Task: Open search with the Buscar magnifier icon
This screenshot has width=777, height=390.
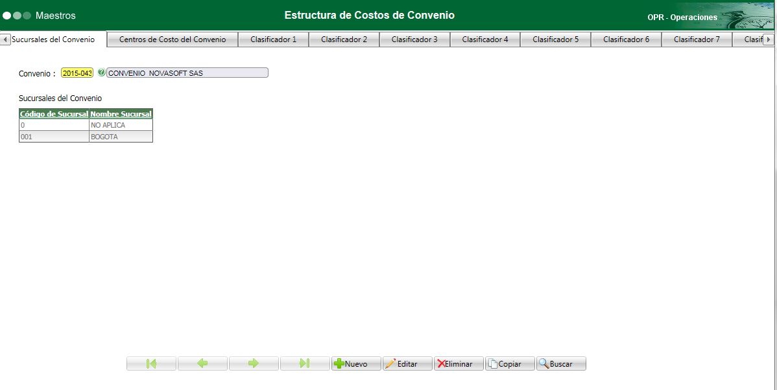Action: pyautogui.click(x=545, y=363)
